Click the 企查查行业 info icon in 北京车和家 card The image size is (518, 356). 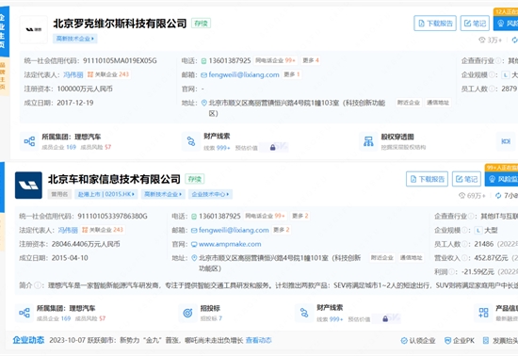(472, 216)
